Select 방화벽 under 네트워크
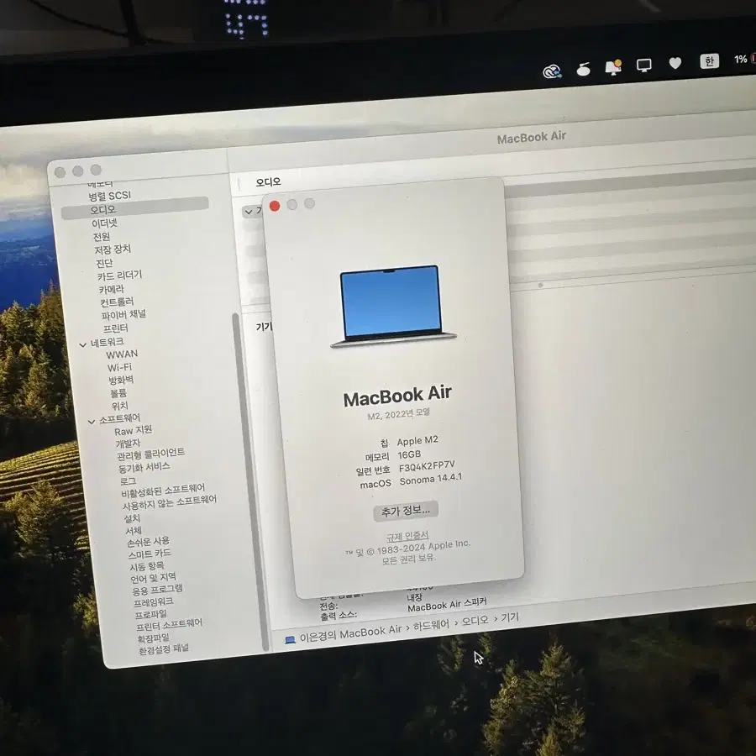Screen dimensions: 756x756 point(121,380)
